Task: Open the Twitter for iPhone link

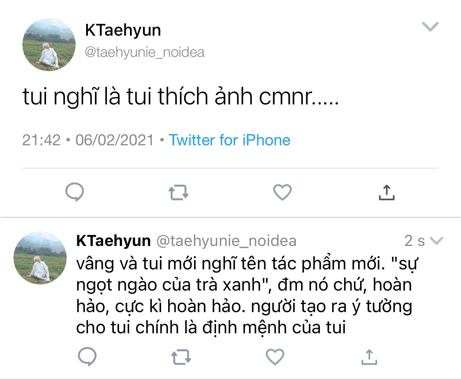Action: [229, 140]
